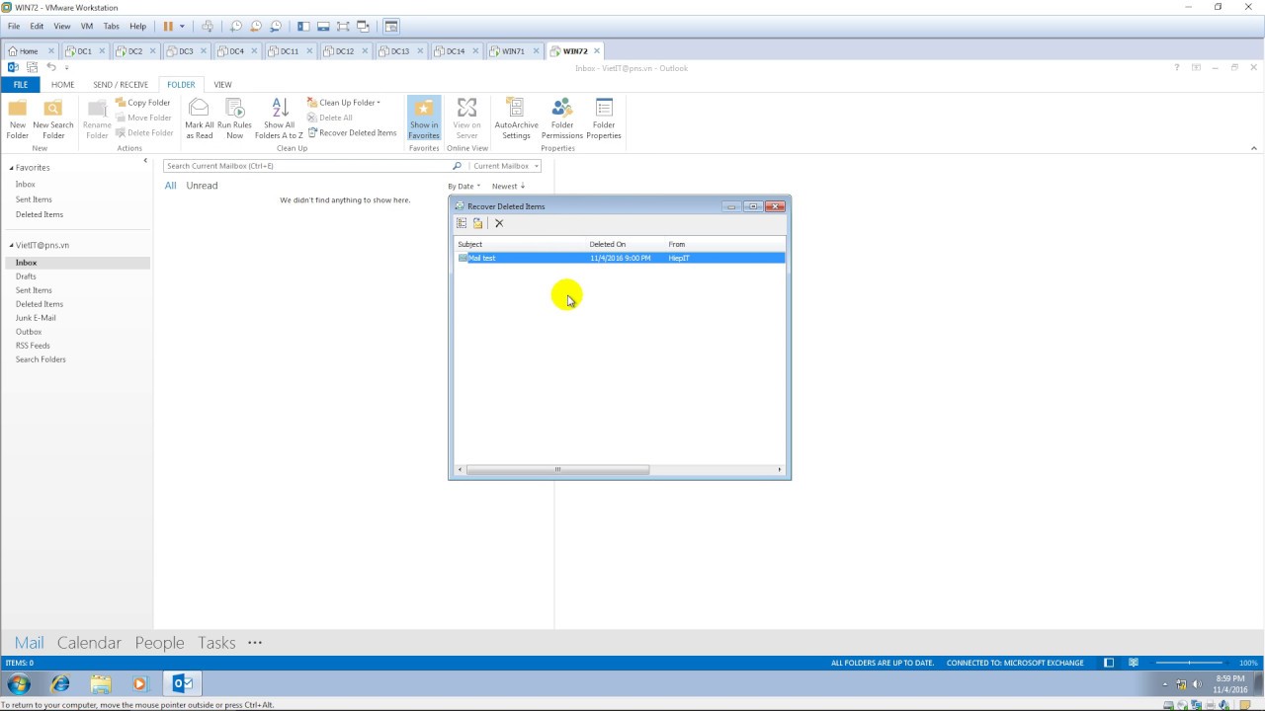Open the FILE tab
Screen dimensions: 1265x711
[x=20, y=85]
